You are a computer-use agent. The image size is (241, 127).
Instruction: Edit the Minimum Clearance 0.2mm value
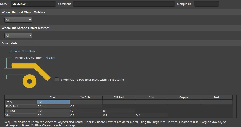point(51,58)
